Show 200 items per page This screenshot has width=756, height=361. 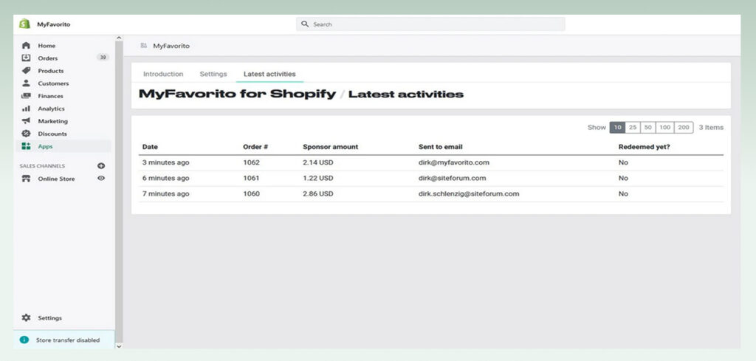tap(684, 127)
